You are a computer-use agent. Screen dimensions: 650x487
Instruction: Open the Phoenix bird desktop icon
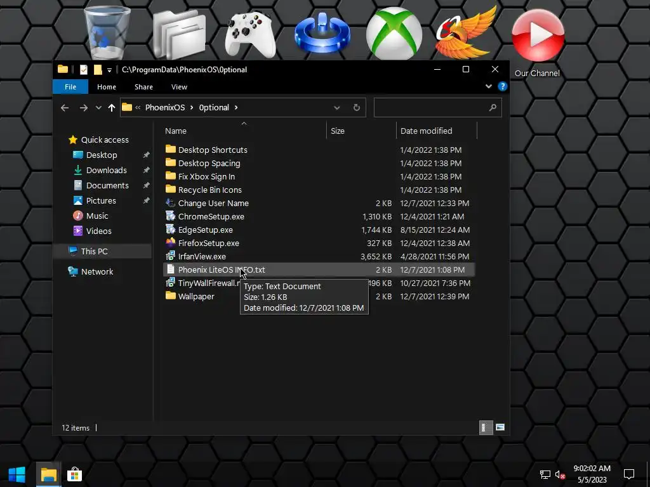click(466, 33)
